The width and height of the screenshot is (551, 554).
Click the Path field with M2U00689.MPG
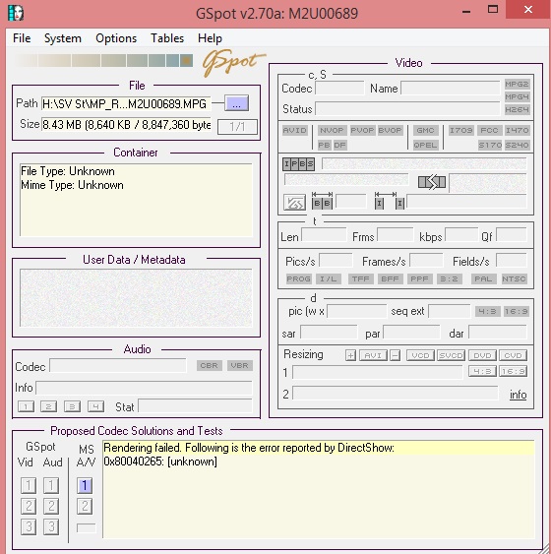(x=126, y=104)
